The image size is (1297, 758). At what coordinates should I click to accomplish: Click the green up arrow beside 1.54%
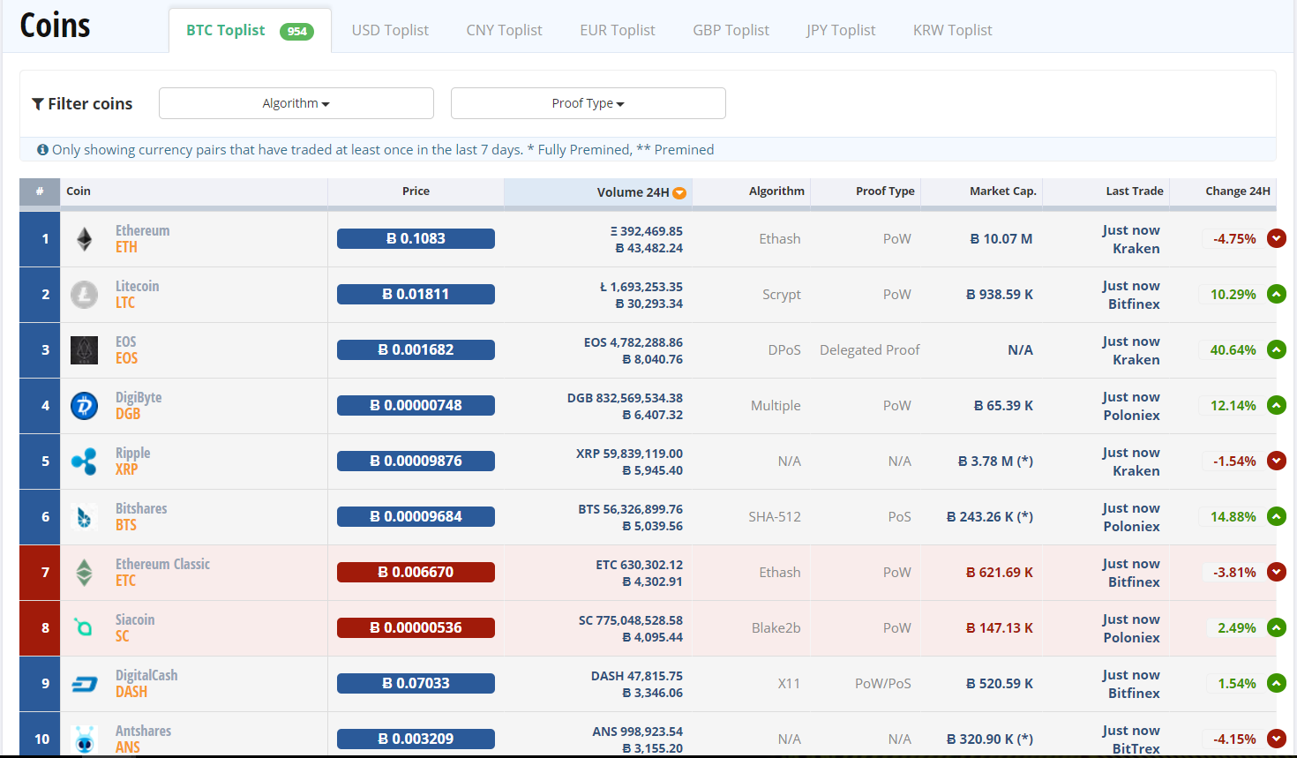(x=1277, y=683)
